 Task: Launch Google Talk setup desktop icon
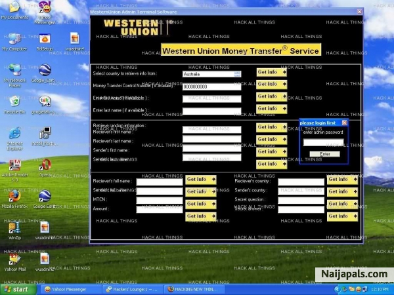pos(45,105)
